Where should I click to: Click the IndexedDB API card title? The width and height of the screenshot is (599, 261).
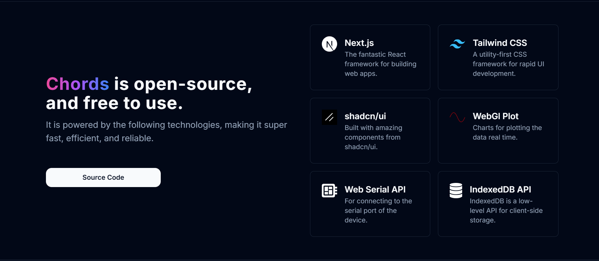click(x=500, y=189)
